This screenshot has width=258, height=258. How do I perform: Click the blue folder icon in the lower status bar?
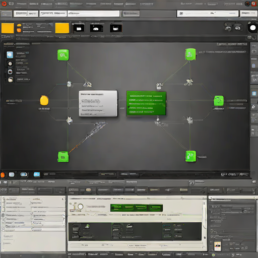pyautogui.click(x=37, y=174)
